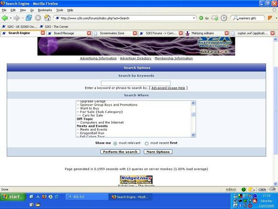The width and height of the screenshot is (278, 209).
Task: Go back with the green Back arrow
Action: pyautogui.click(x=5, y=18)
